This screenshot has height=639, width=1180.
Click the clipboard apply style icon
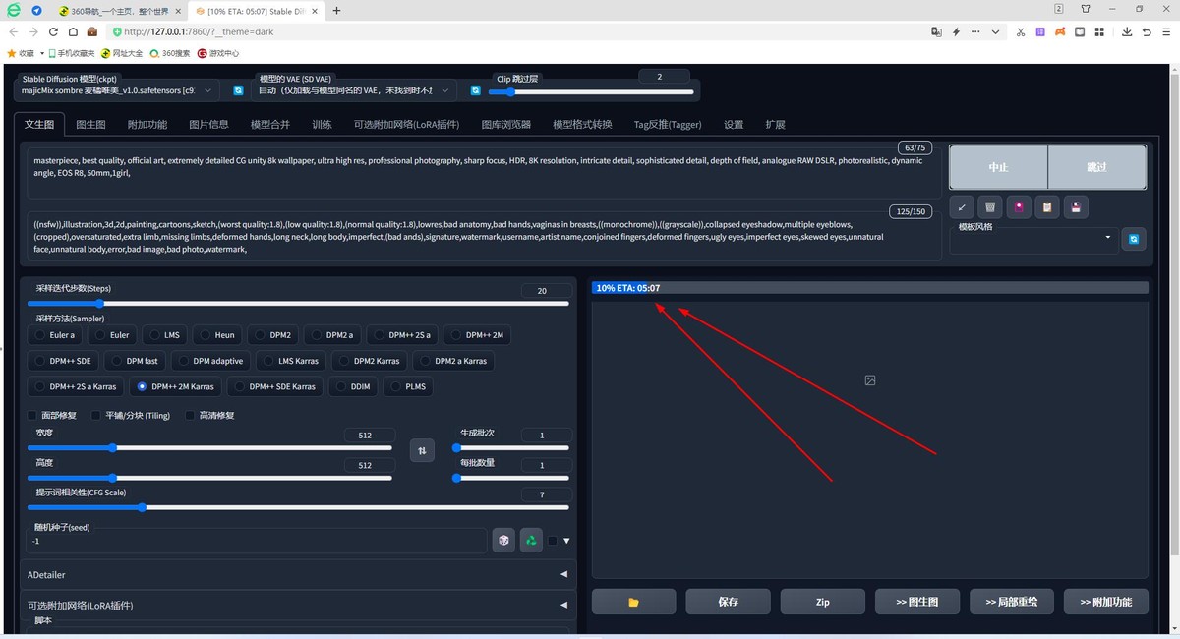(1047, 207)
